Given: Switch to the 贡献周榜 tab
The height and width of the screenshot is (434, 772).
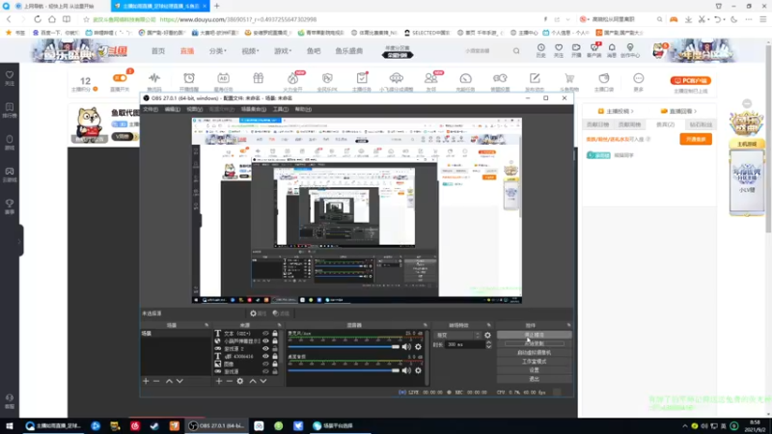Looking at the screenshot, I should (x=629, y=125).
